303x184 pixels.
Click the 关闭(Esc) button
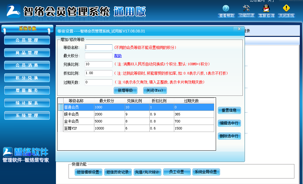(x=155, y=90)
